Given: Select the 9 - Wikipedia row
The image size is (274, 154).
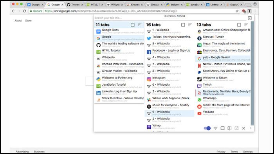Looking at the screenshot, I should [169, 113].
